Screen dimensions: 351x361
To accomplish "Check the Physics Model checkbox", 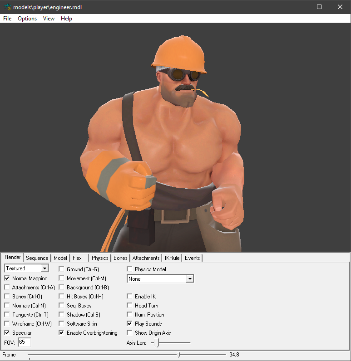I will tap(129, 269).
